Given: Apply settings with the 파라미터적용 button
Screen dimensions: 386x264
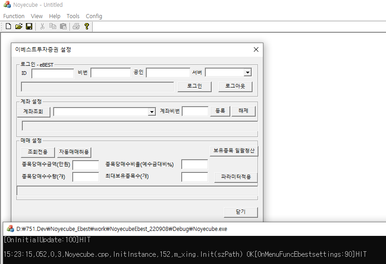Looking at the screenshot, I should [235, 177].
